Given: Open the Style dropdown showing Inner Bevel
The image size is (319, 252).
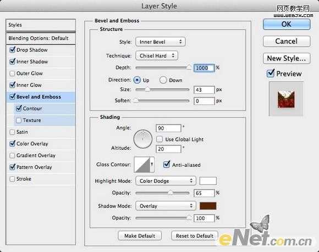Looking at the screenshot, I should click(x=161, y=42).
